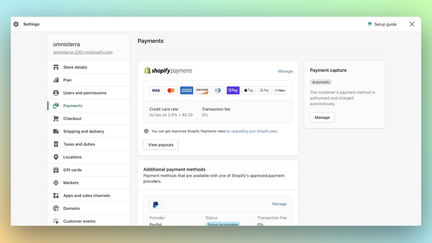Go to Gift cards settings
The height and width of the screenshot is (243, 432).
click(x=88, y=170)
